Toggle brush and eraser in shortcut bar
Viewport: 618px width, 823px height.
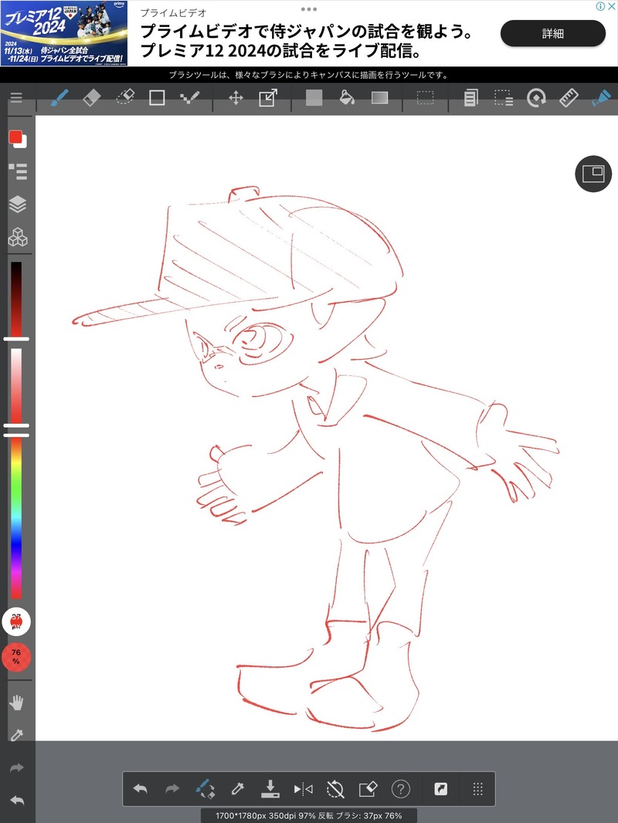point(205,788)
